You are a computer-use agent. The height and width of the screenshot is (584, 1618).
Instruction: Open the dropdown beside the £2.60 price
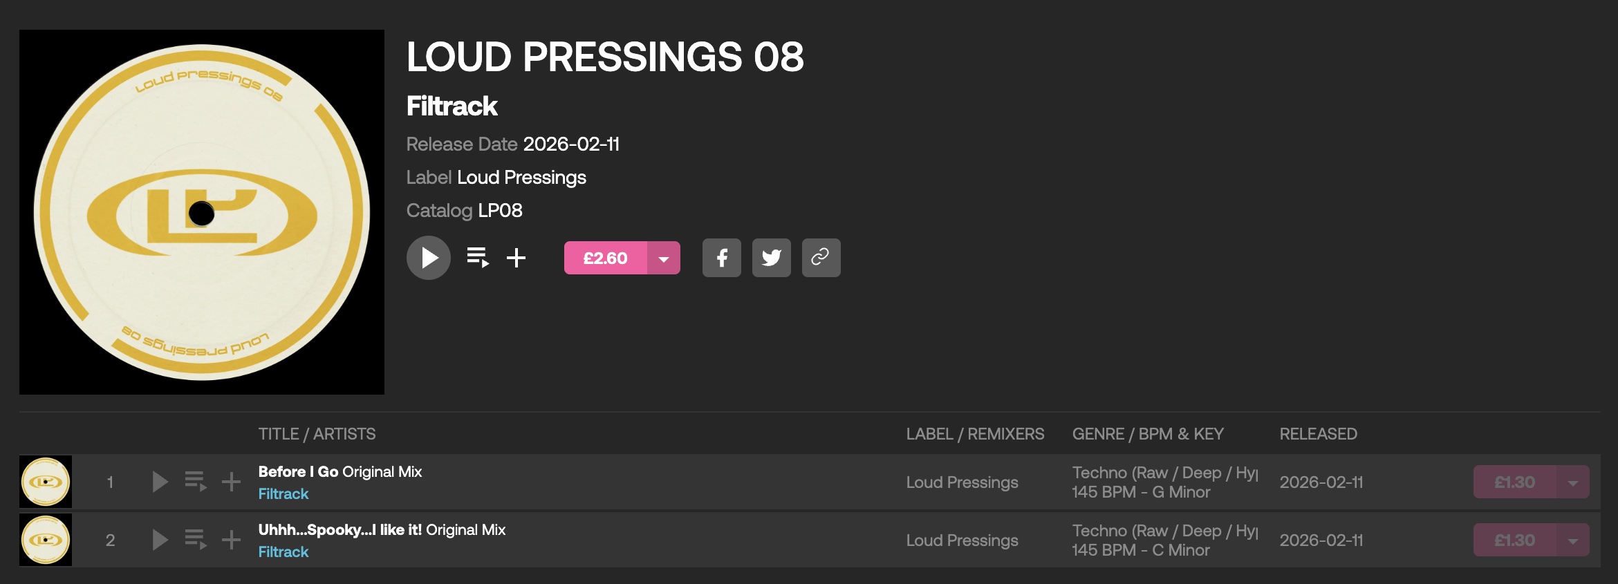click(x=664, y=258)
